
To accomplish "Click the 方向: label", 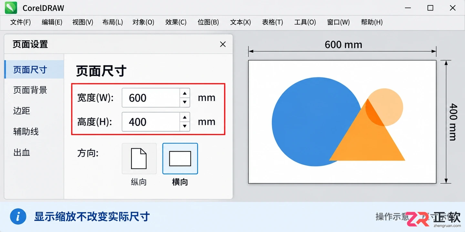I will click(88, 153).
